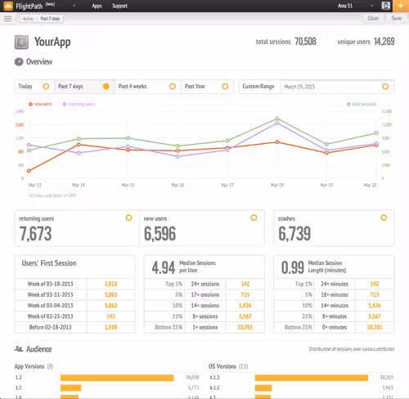Click the Audience people icon
409x399 pixels.
(x=19, y=348)
